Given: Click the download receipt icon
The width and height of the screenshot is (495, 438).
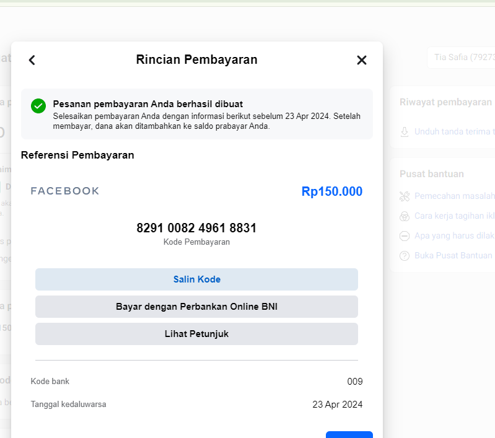Looking at the screenshot, I should [x=405, y=132].
